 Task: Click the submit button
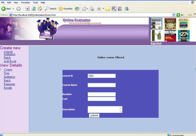[x=94, y=115]
